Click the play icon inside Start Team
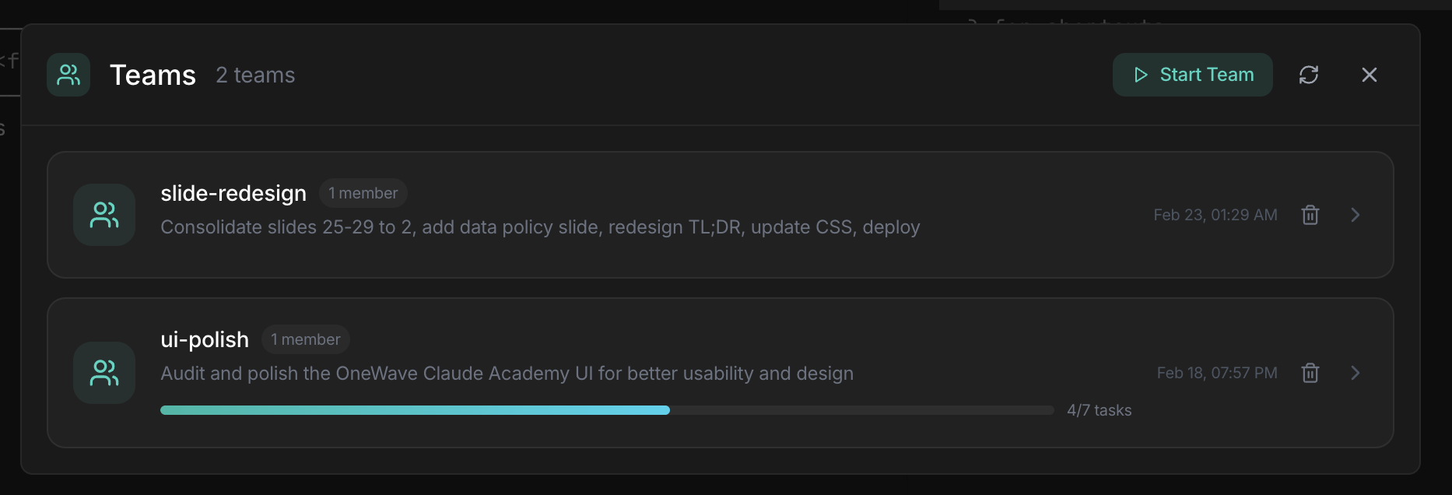Viewport: 1452px width, 495px height. click(1140, 75)
